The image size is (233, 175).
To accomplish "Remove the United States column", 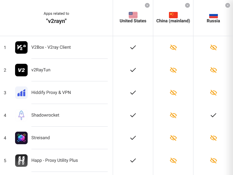I will [x=147, y=5].
